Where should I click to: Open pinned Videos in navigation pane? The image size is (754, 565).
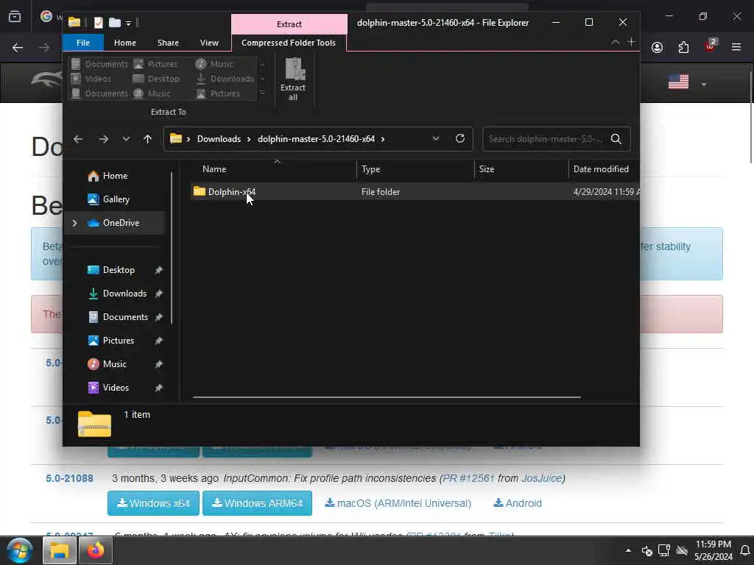(x=116, y=388)
